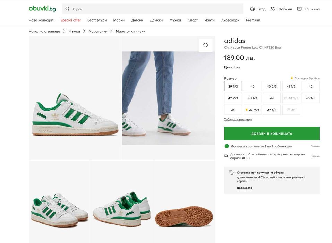Expand free return details via Повече
Viewport: 332px width, 243px height.
click(x=315, y=156)
